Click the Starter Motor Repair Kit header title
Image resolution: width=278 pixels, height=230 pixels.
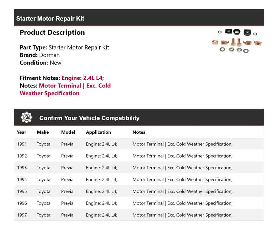(x=50, y=19)
